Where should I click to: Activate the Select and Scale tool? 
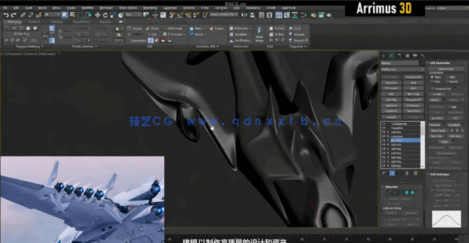pyautogui.click(x=113, y=15)
